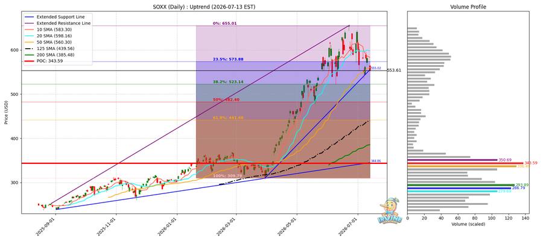Click the green volume profile bar
The width and height of the screenshot is (543, 241).
(x=461, y=184)
